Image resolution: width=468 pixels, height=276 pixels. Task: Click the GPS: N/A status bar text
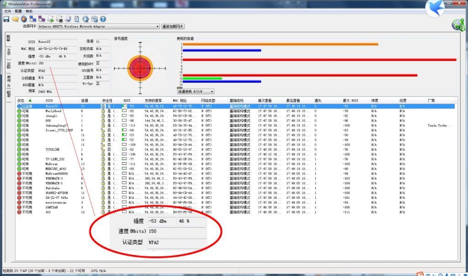pos(99,271)
